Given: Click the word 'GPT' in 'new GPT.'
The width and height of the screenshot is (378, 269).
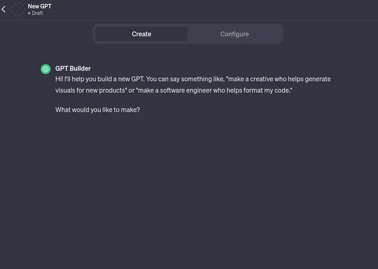Looking at the screenshot, I should pyautogui.click(x=137, y=79).
